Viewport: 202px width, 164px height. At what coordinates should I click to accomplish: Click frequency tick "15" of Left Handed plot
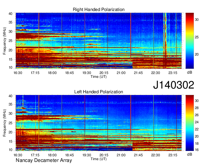pos(10,141)
